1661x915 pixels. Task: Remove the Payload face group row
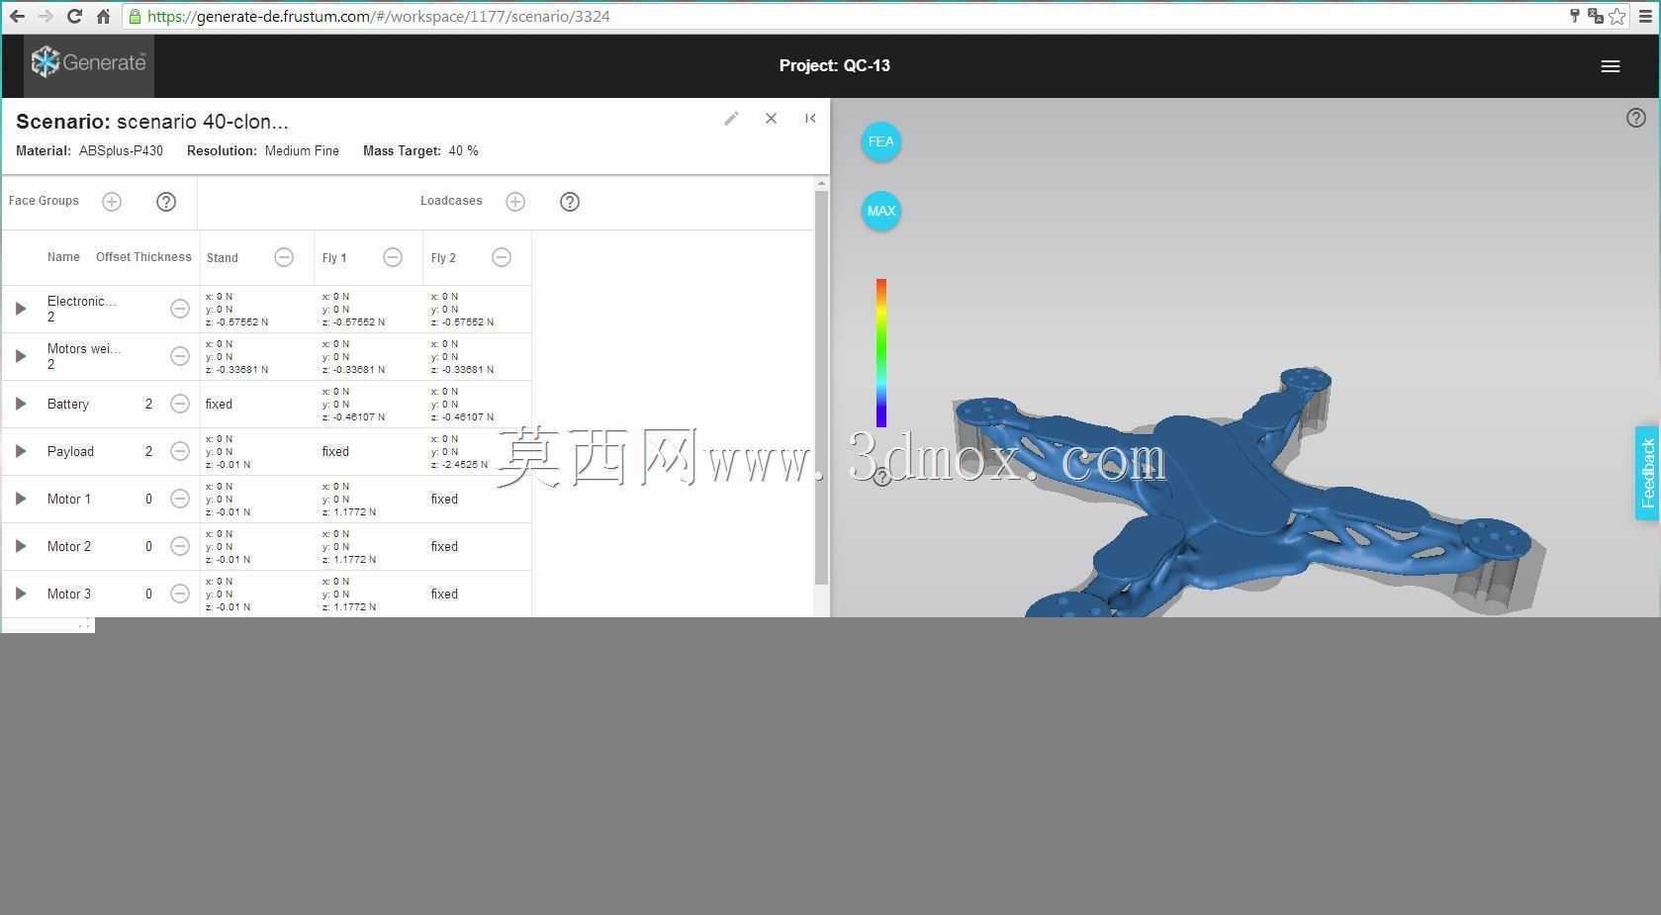[180, 451]
